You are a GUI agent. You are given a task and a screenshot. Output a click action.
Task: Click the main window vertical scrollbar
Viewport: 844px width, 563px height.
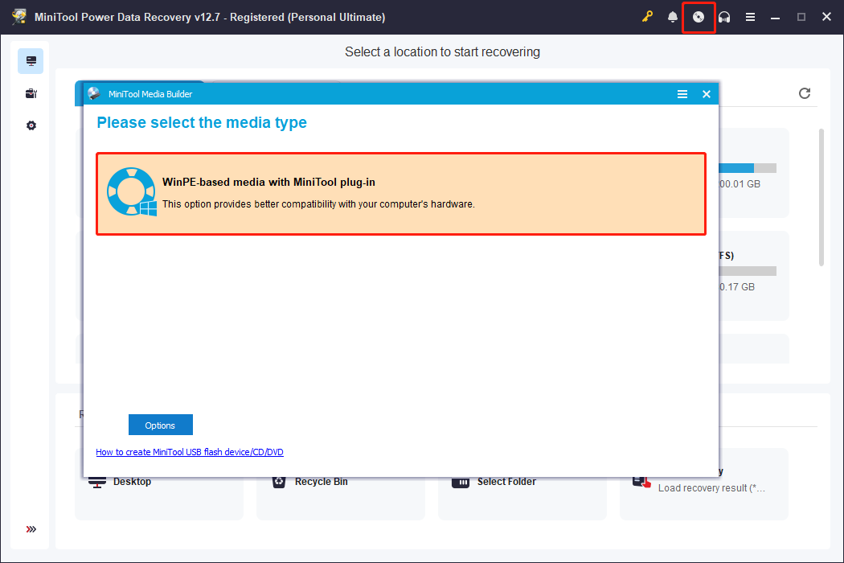coord(821,197)
